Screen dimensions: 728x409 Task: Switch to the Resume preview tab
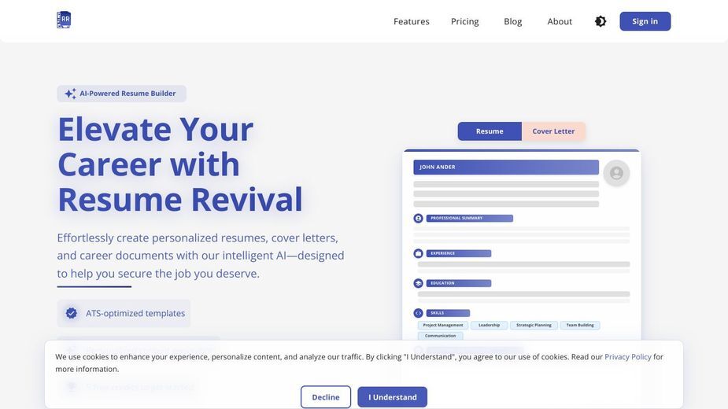(490, 131)
